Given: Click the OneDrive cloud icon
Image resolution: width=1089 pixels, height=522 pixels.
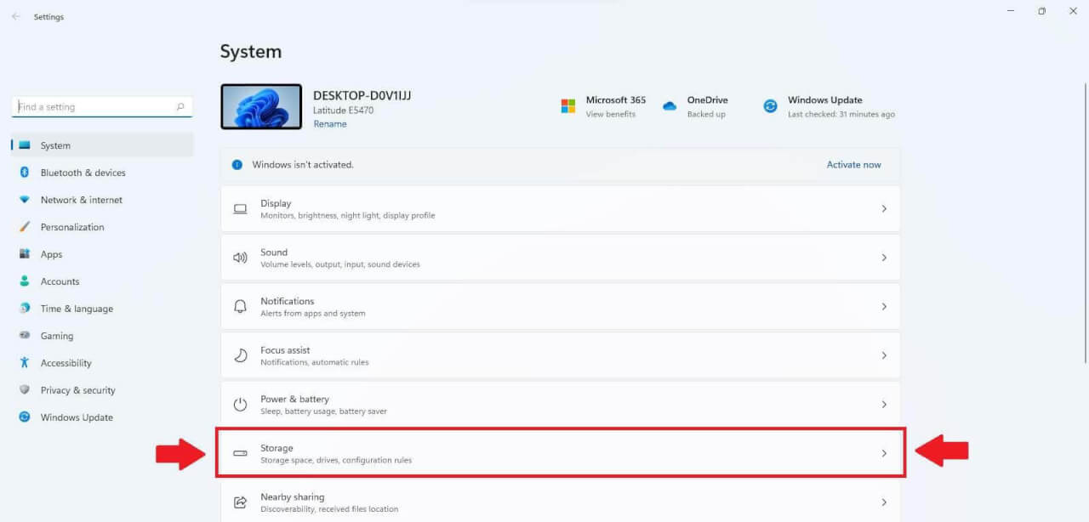Looking at the screenshot, I should 671,105.
